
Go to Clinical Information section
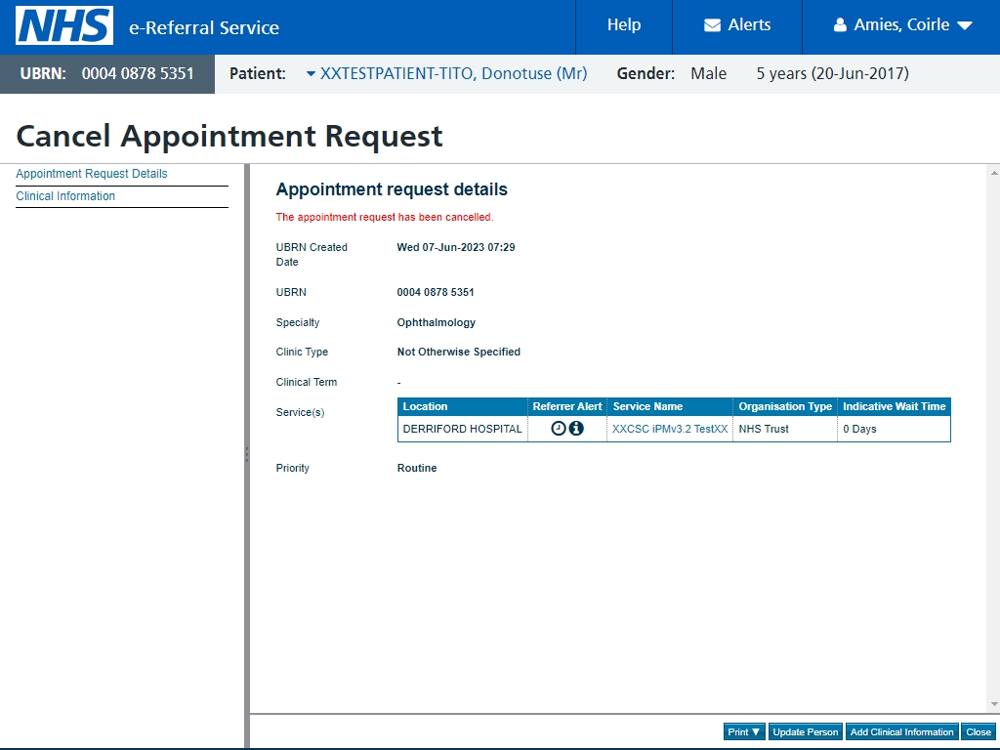[x=65, y=195]
